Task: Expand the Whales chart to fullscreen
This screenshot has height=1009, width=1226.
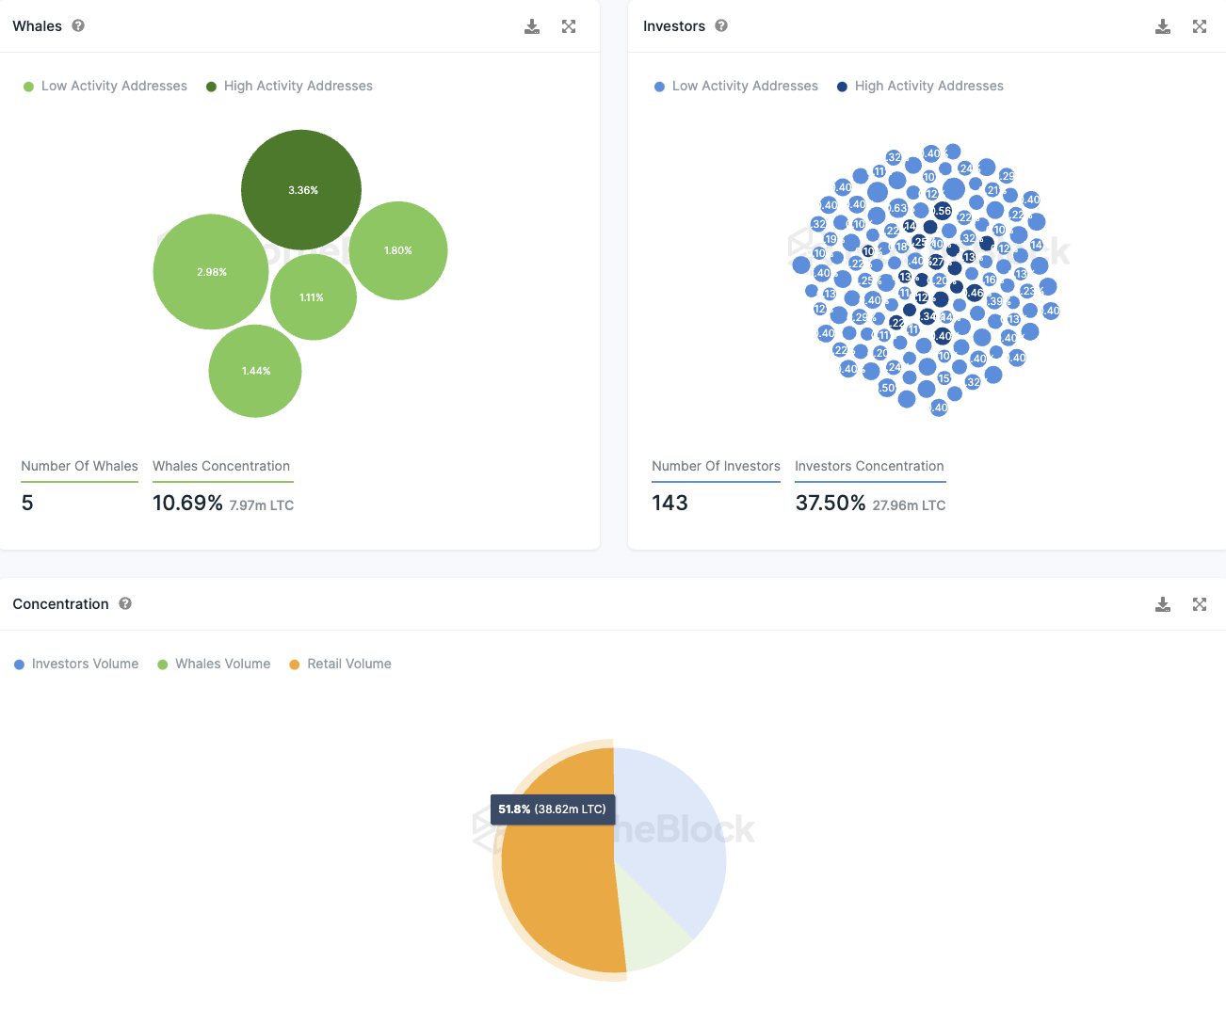Action: [569, 26]
